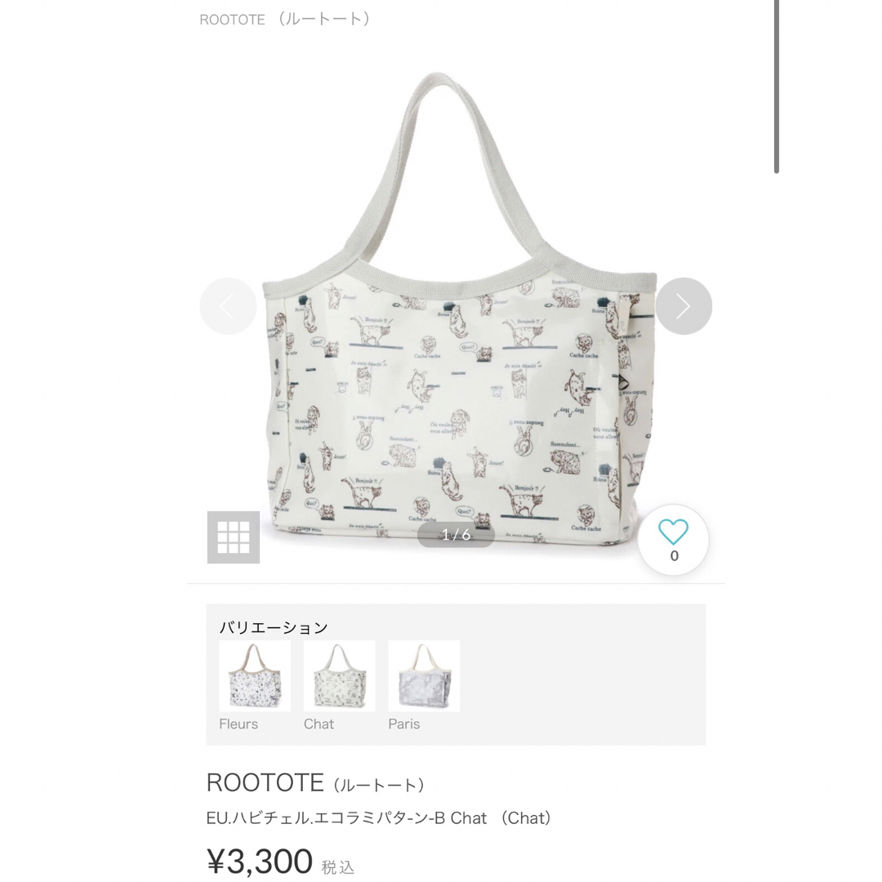Click the Paris variation label
Screen dimensions: 882x882
click(404, 724)
